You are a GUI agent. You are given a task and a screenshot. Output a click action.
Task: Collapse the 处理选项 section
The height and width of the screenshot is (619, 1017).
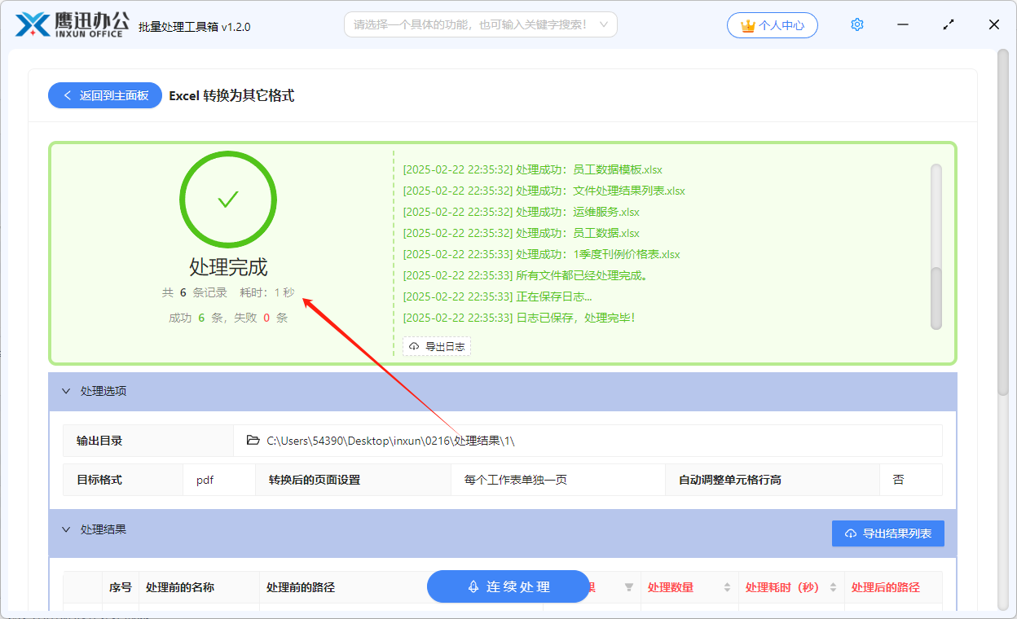[67, 391]
